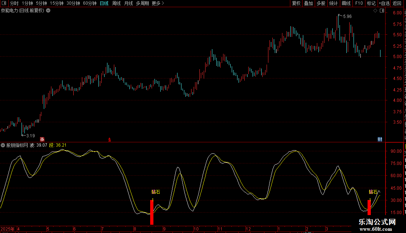The height and width of the screenshot is (233, 406).
Task: Click the red signal bar near month 9
Action: pyautogui.click(x=152, y=212)
